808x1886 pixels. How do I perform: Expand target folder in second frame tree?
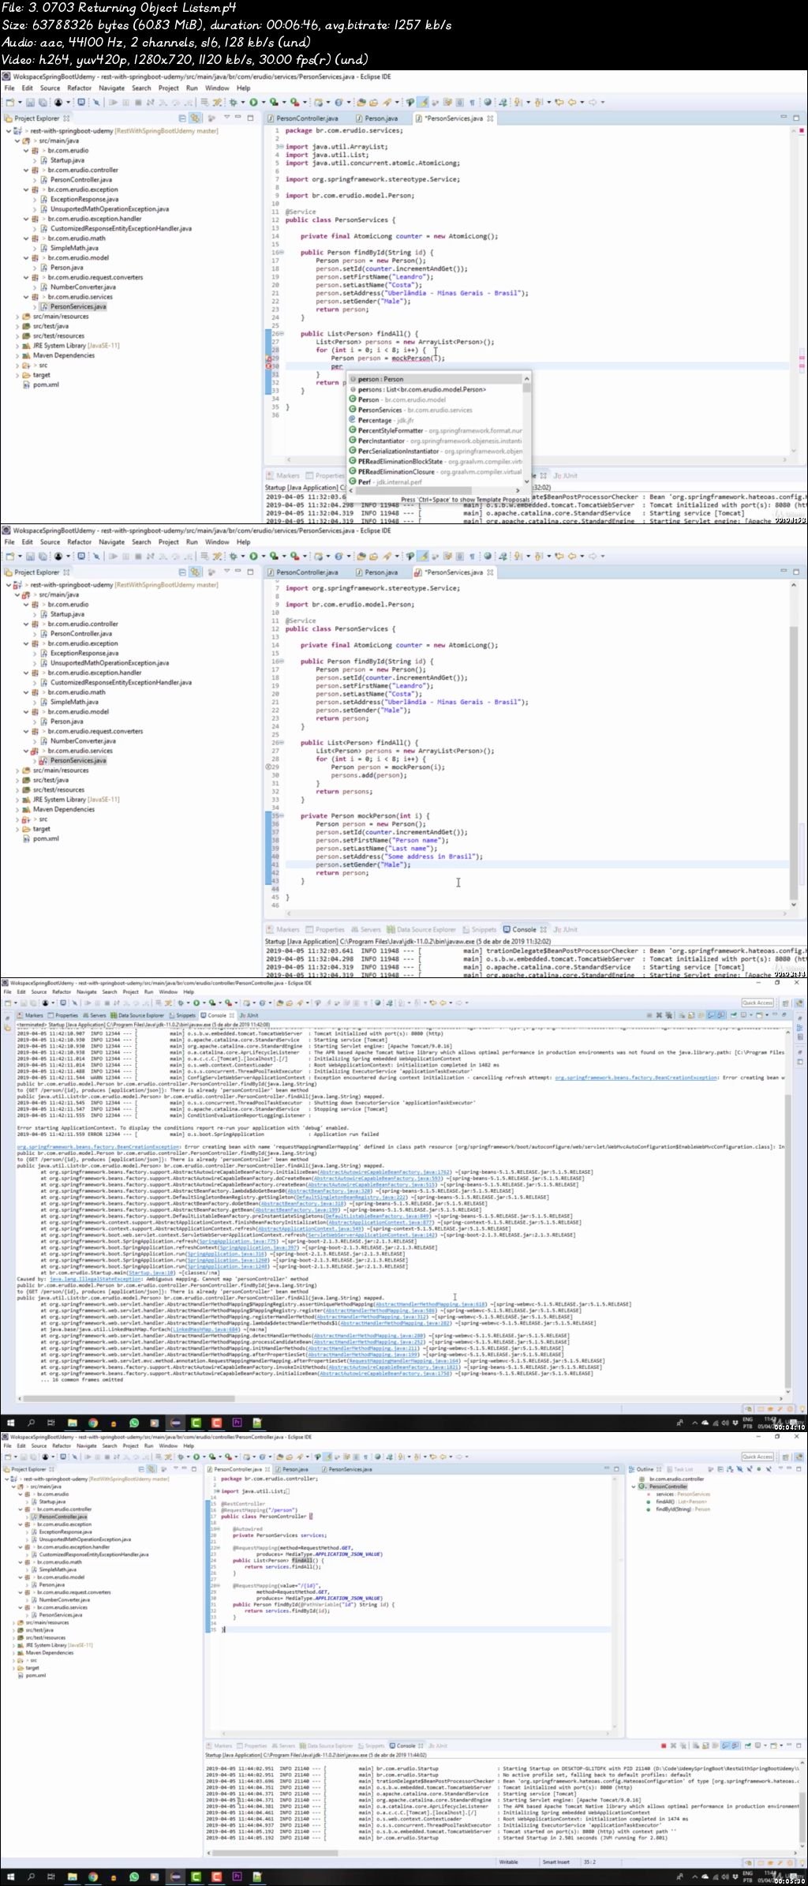pyautogui.click(x=17, y=829)
